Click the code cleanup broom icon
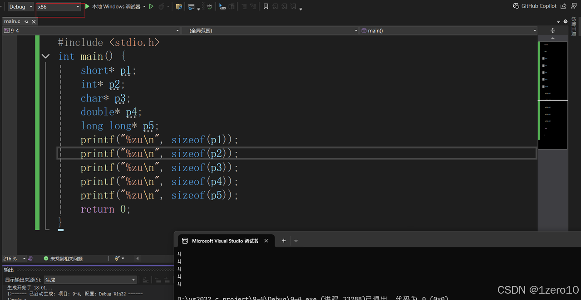The height and width of the screenshot is (300, 581). (117, 258)
